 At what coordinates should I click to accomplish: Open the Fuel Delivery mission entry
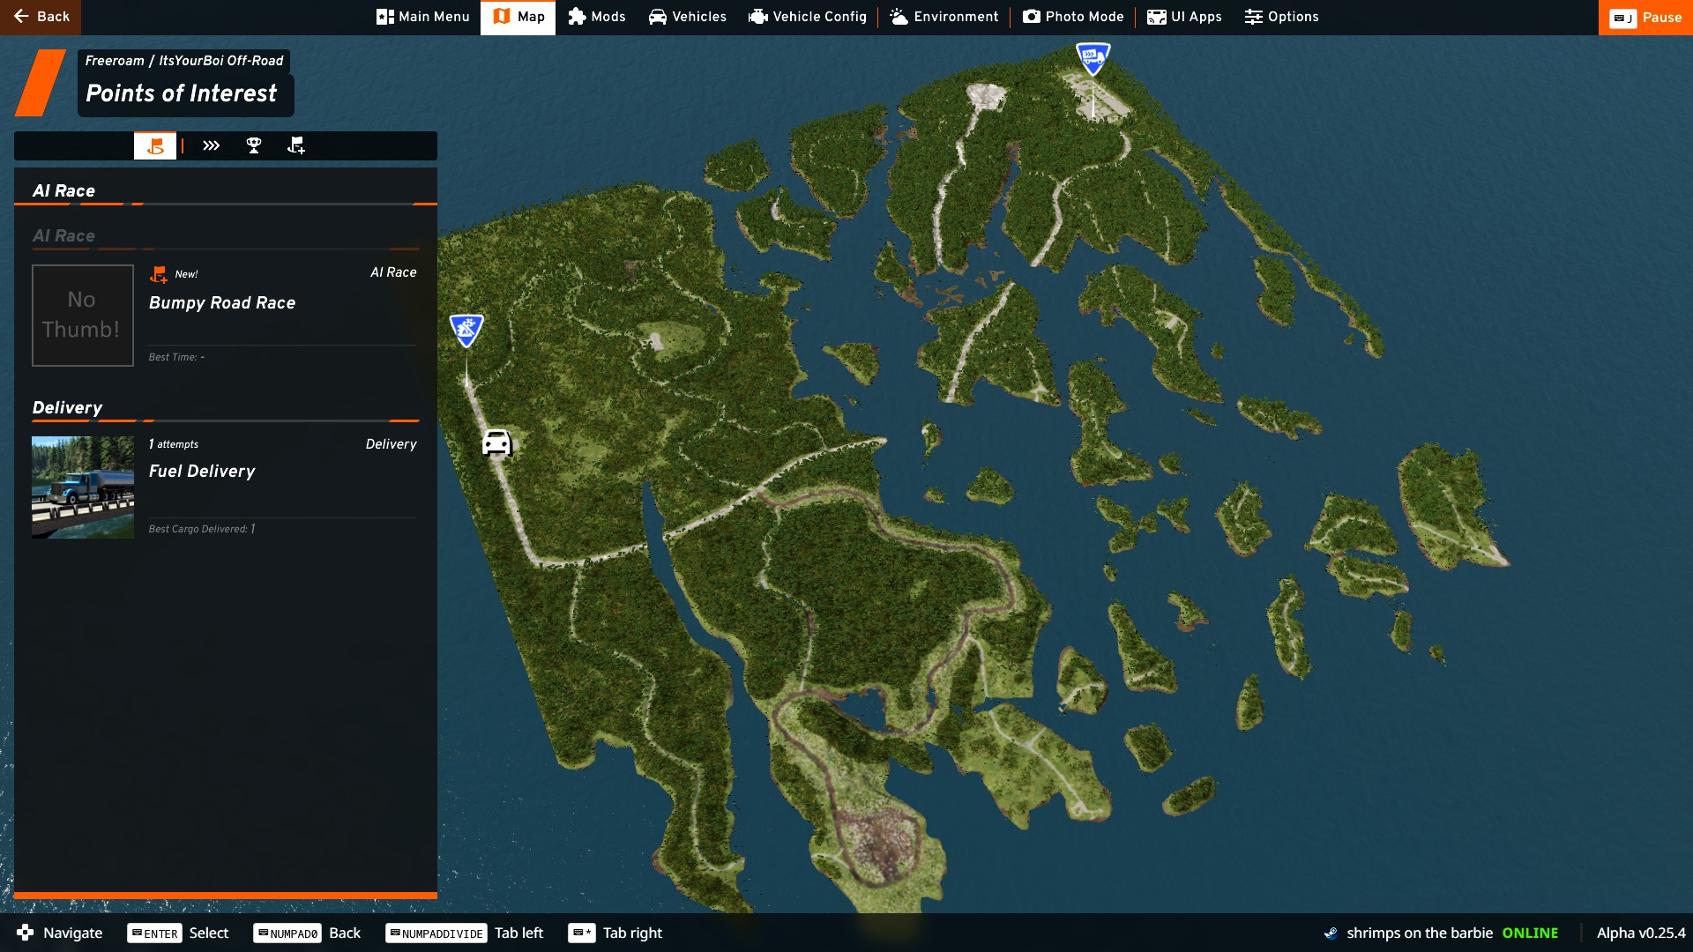(225, 487)
